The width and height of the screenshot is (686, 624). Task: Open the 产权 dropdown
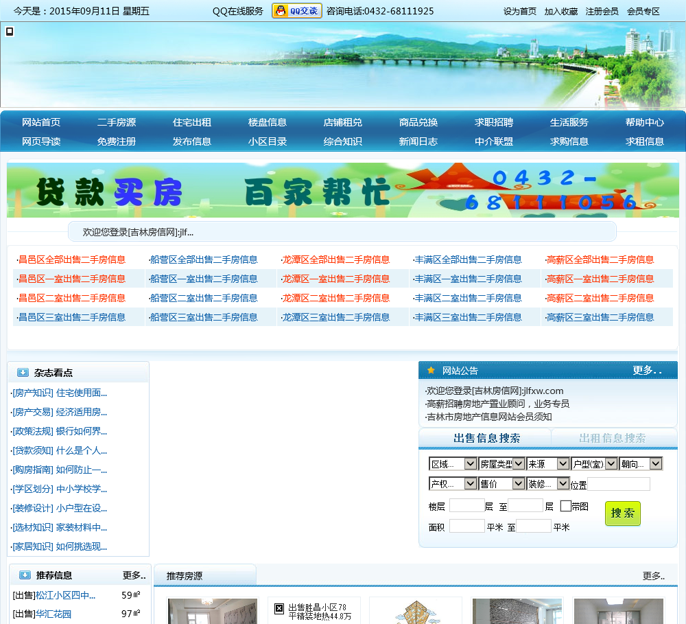pos(453,483)
